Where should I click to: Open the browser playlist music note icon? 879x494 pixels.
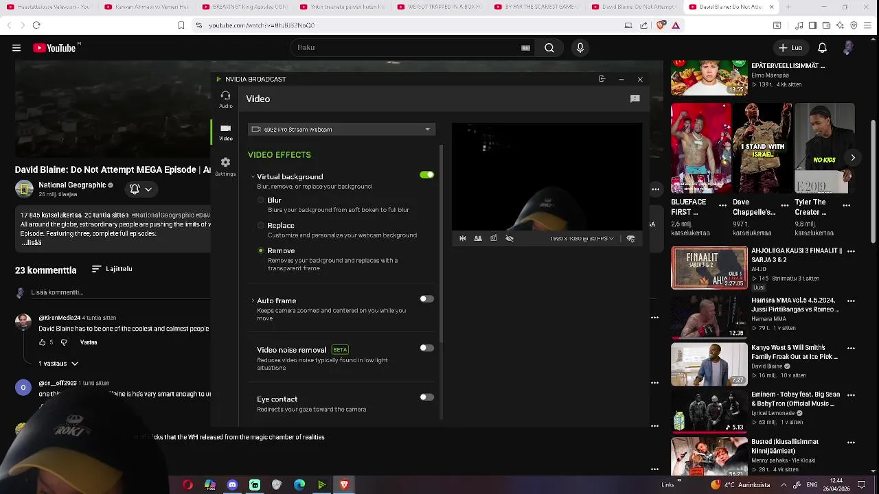tap(799, 25)
